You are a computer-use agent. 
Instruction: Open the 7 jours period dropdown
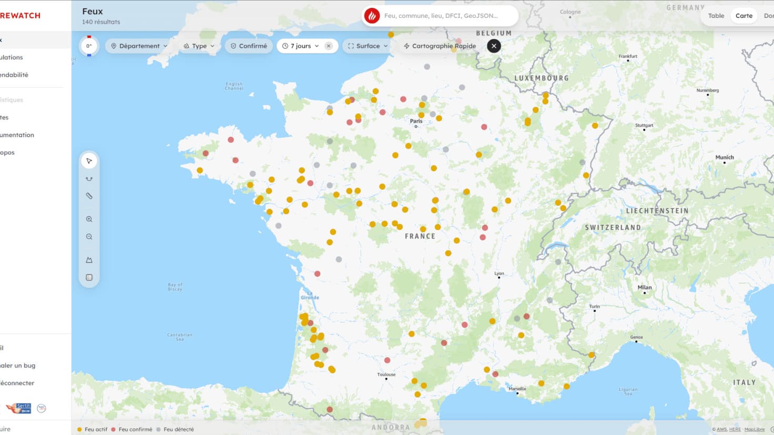pyautogui.click(x=301, y=46)
